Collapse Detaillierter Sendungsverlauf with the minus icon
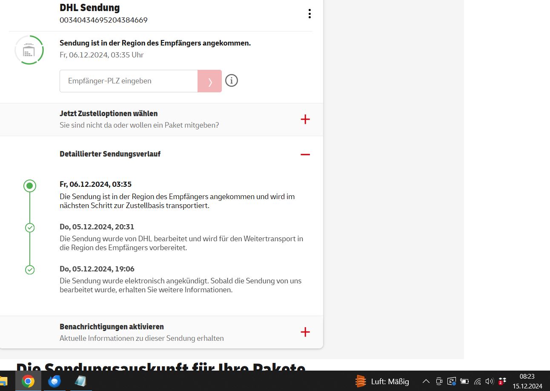 305,154
